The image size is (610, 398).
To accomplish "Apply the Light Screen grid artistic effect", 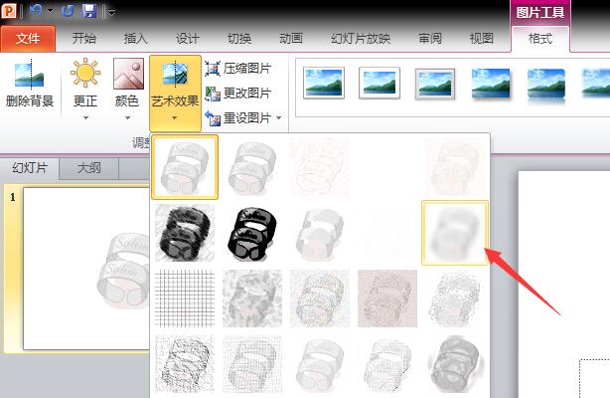I will tap(185, 298).
